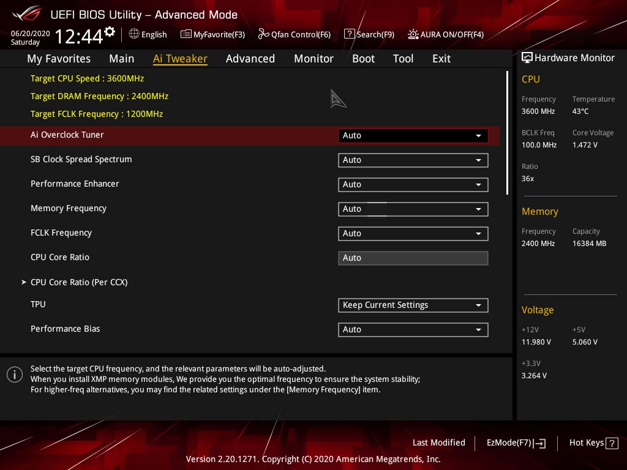Open the Boot tab
The width and height of the screenshot is (627, 470).
point(363,59)
